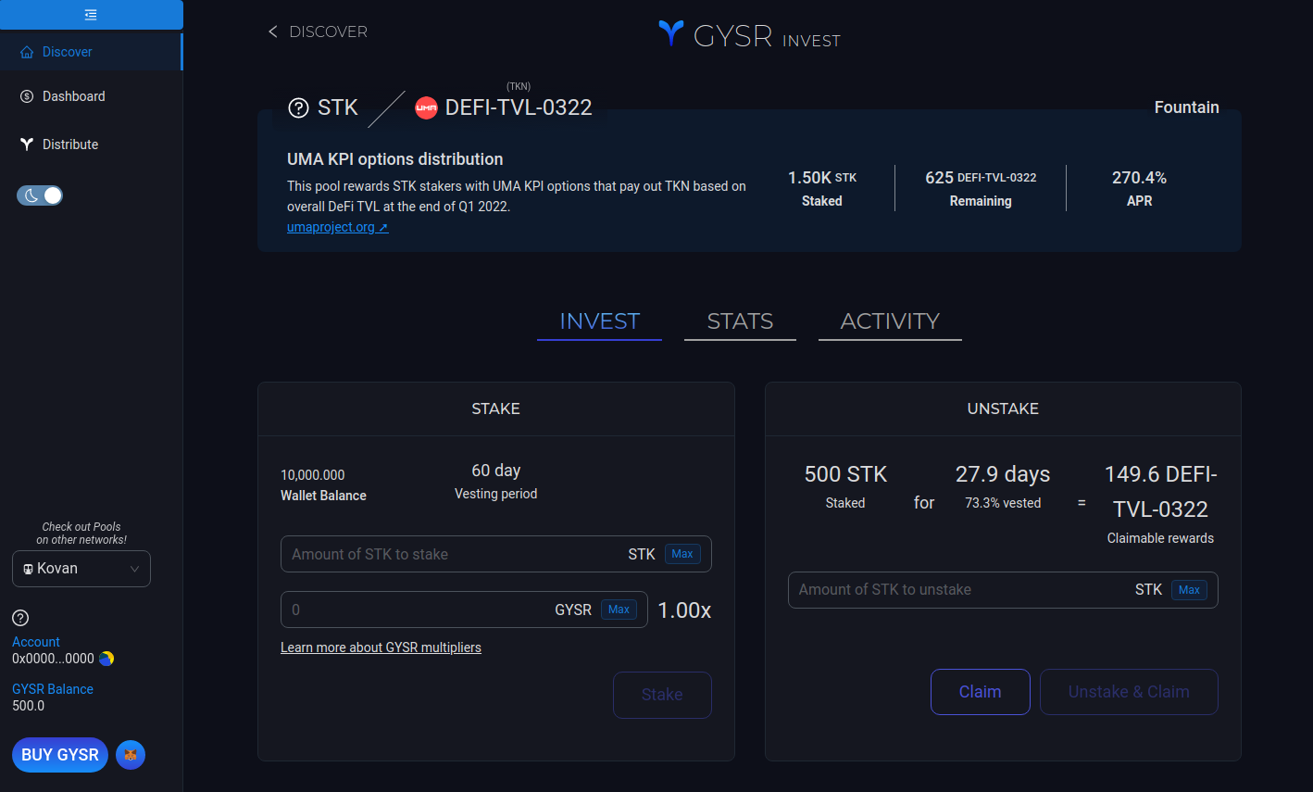Go back using the DISCOVER arrow
The image size is (1313, 792).
(318, 31)
